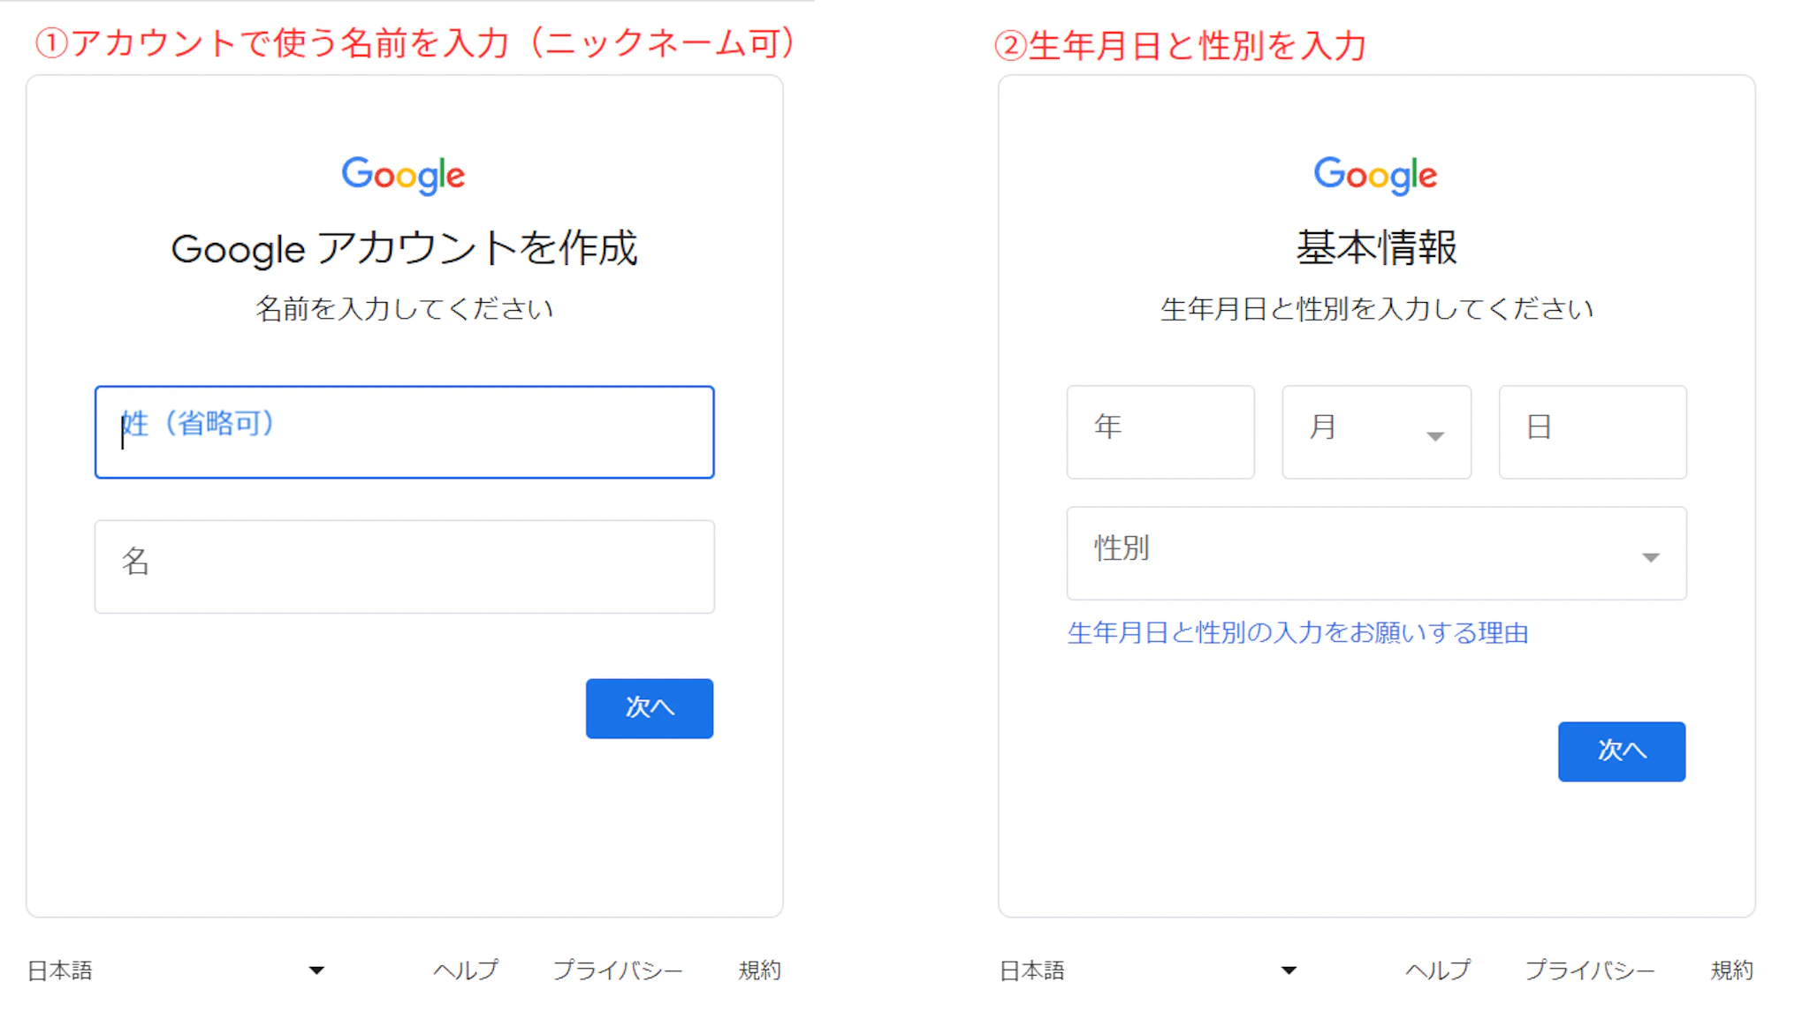Image resolution: width=1810 pixels, height=1027 pixels.
Task: Click the 性別 dropdown arrow icon
Action: [1650, 557]
